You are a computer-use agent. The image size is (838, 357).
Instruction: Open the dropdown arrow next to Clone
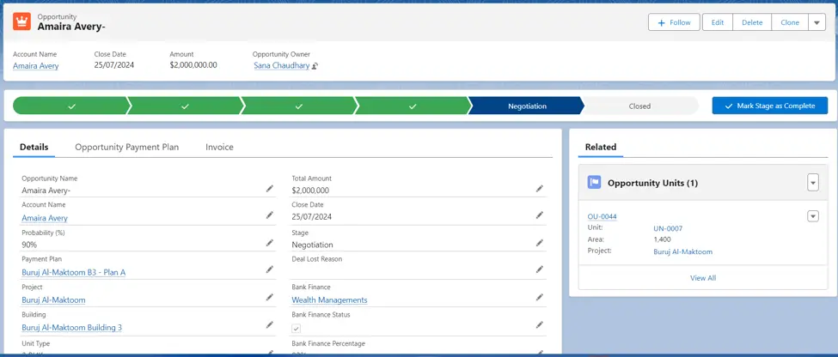[x=817, y=23]
